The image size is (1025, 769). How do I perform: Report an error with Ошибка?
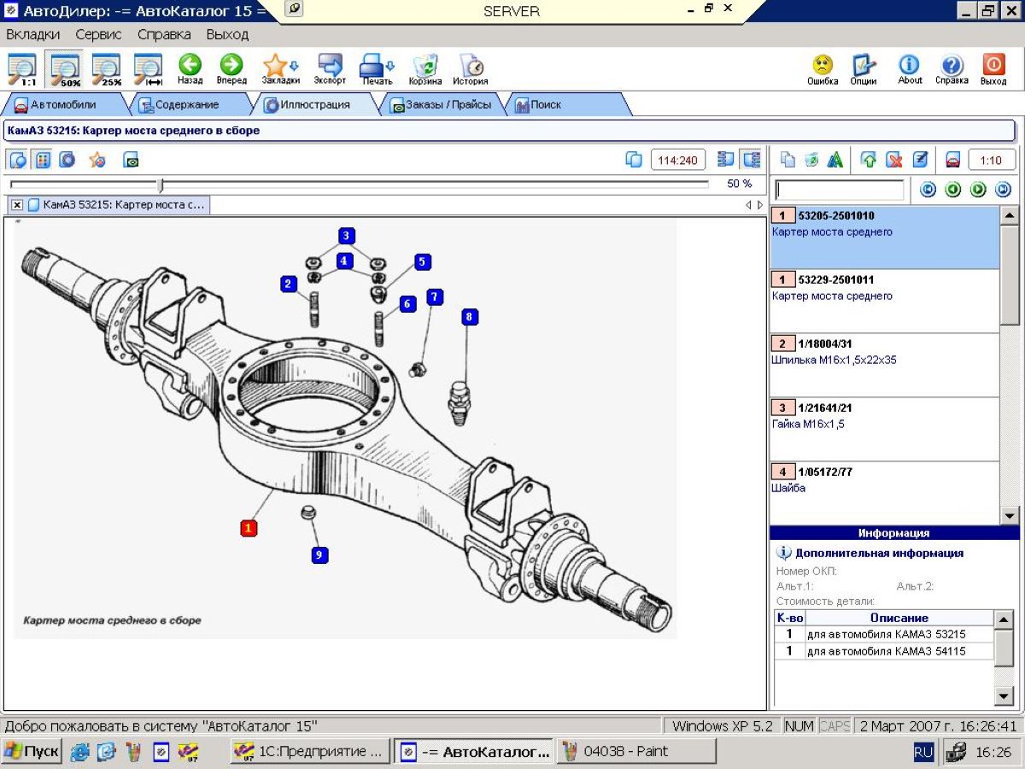tap(823, 70)
